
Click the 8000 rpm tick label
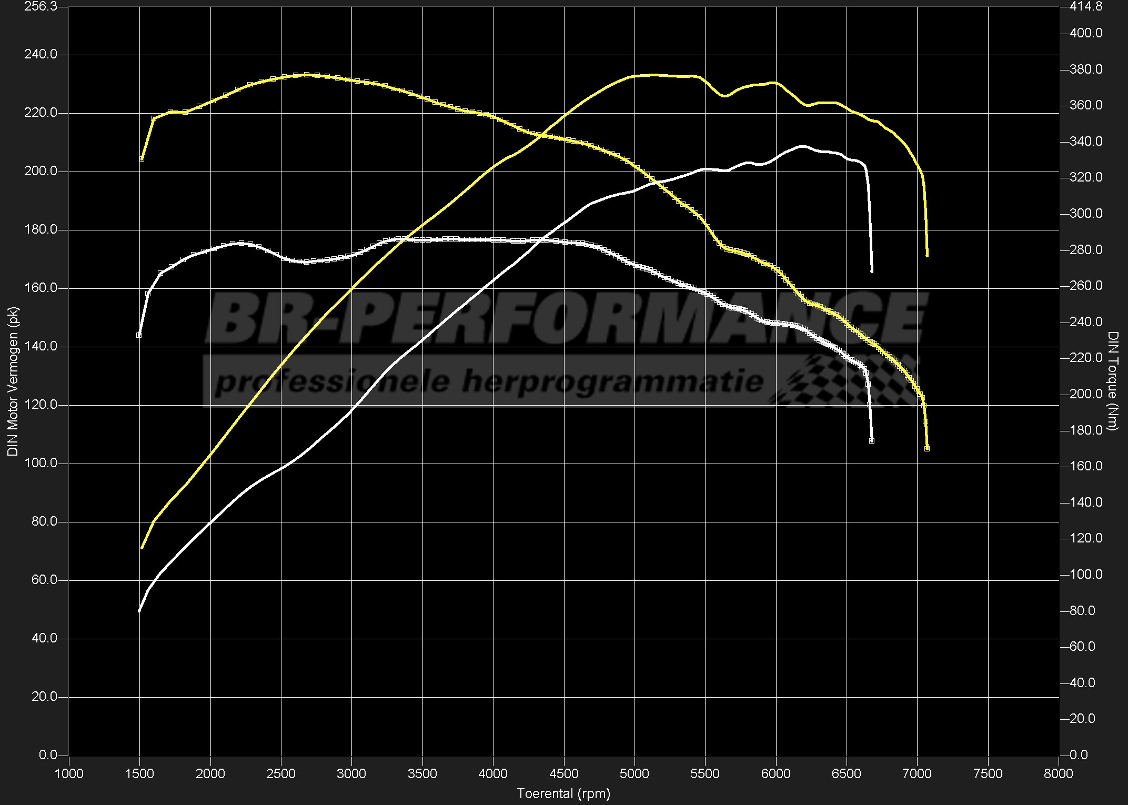click(1058, 773)
